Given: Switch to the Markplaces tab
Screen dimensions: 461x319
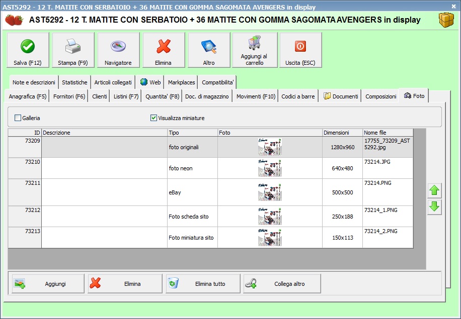Looking at the screenshot, I should [x=181, y=82].
